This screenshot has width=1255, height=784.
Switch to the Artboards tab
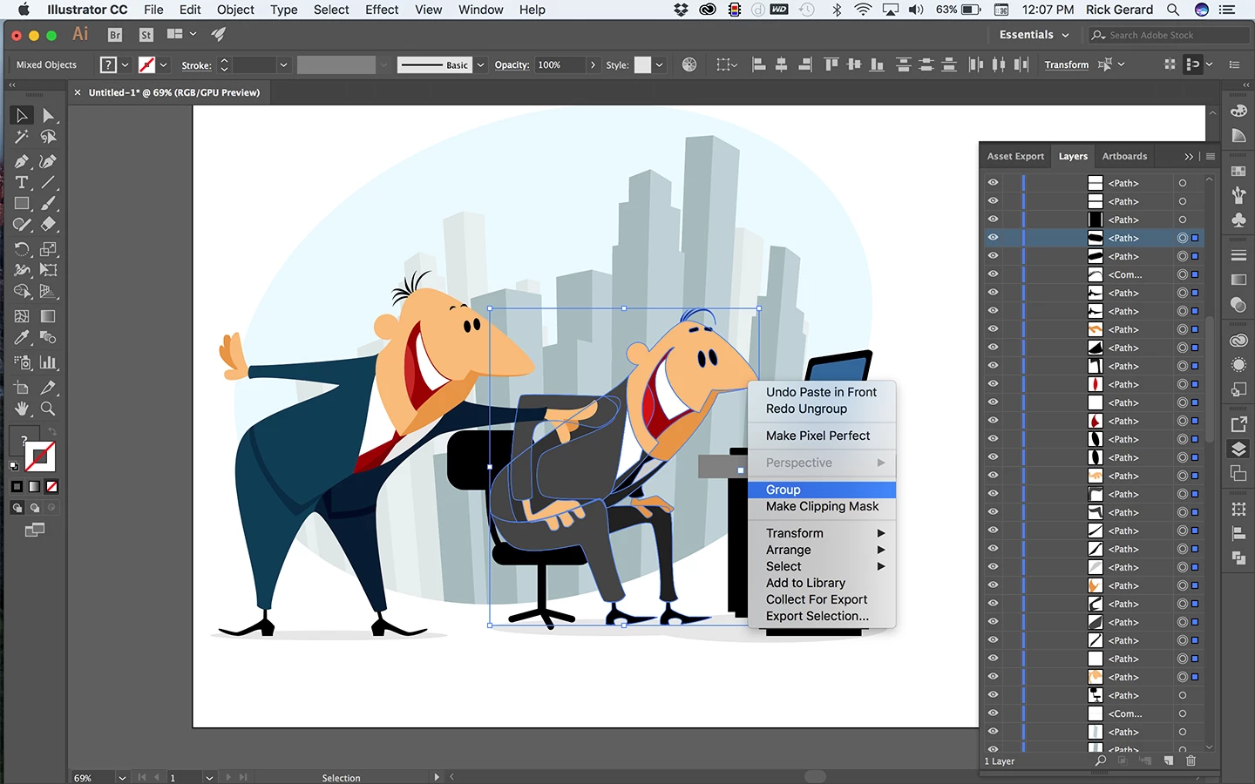[x=1124, y=157]
